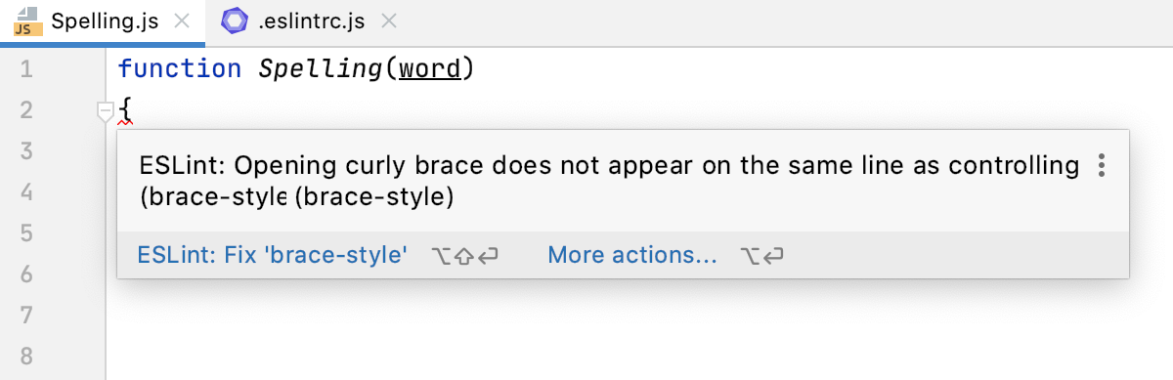Screen dimensions: 1173x380
Task: Click the function keyword on line 1
Action: [x=179, y=69]
